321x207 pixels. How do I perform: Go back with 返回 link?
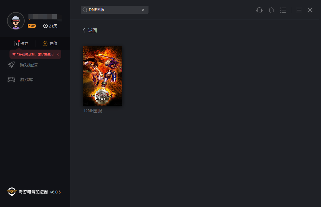point(92,30)
